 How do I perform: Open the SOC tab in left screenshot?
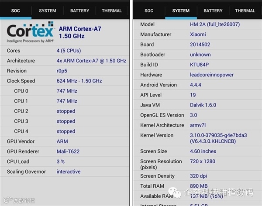click(16, 10)
